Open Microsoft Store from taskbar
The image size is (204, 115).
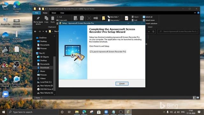click(99, 112)
